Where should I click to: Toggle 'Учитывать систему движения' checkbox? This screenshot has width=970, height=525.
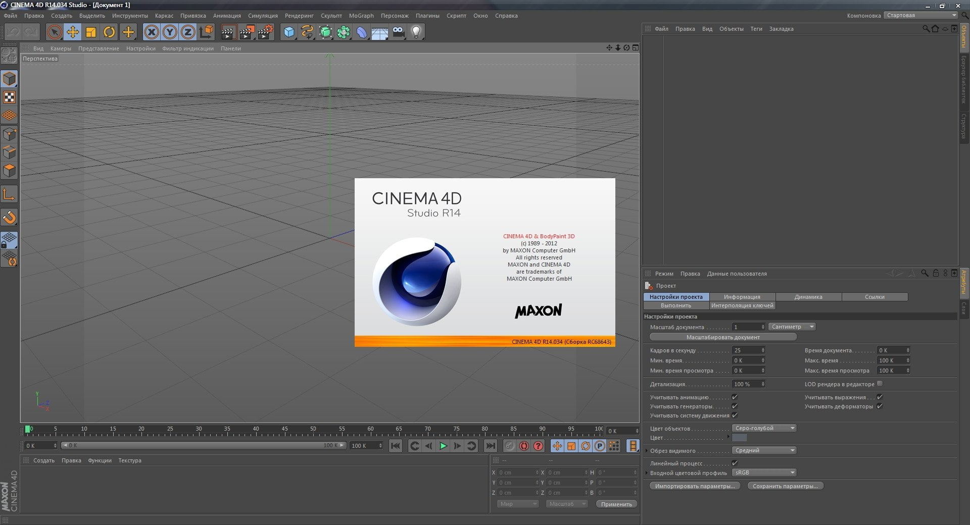[735, 415]
